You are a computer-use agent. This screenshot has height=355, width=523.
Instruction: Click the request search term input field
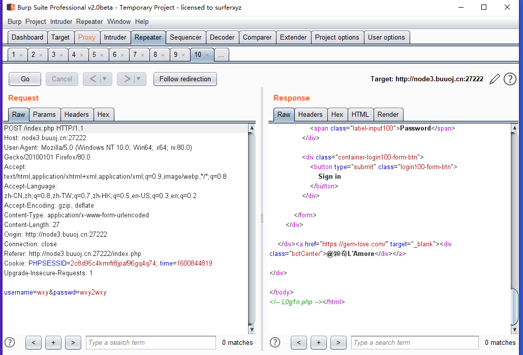(x=151, y=342)
